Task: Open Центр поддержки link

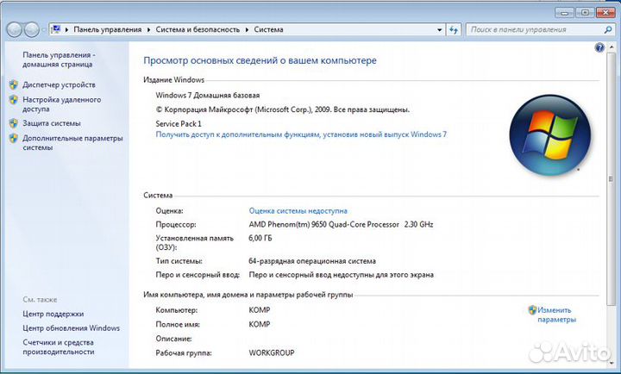Action: (53, 314)
